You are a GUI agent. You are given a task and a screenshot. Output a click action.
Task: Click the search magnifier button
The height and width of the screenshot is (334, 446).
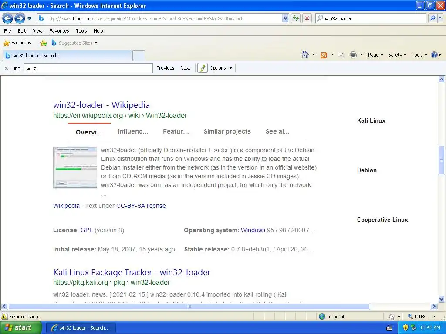[x=432, y=18]
